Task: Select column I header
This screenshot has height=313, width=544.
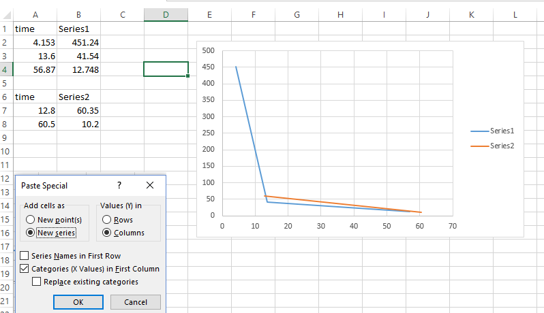Action: pos(384,15)
